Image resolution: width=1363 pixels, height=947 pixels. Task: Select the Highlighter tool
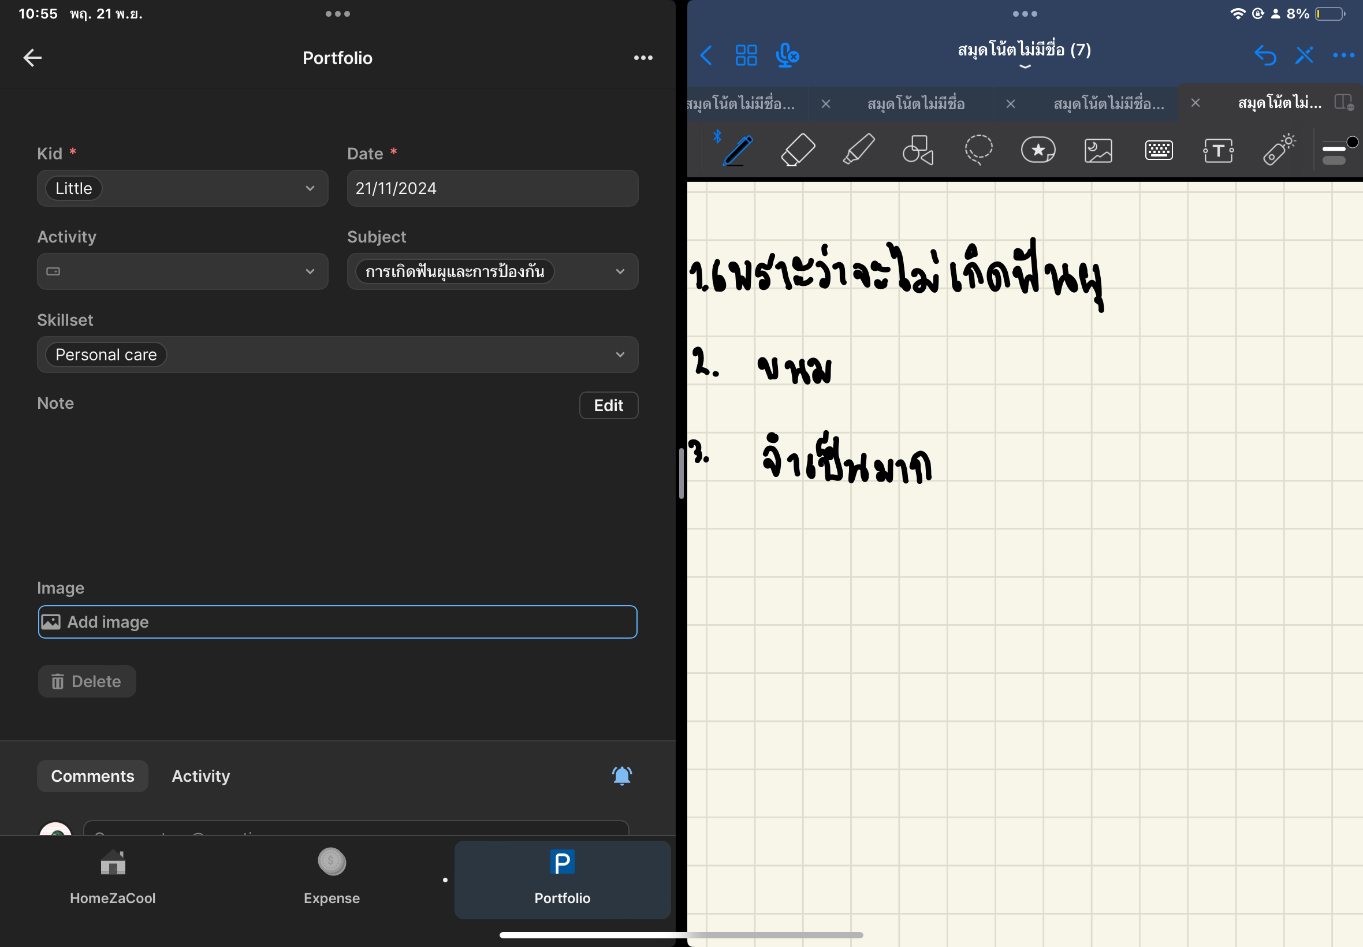[859, 150]
